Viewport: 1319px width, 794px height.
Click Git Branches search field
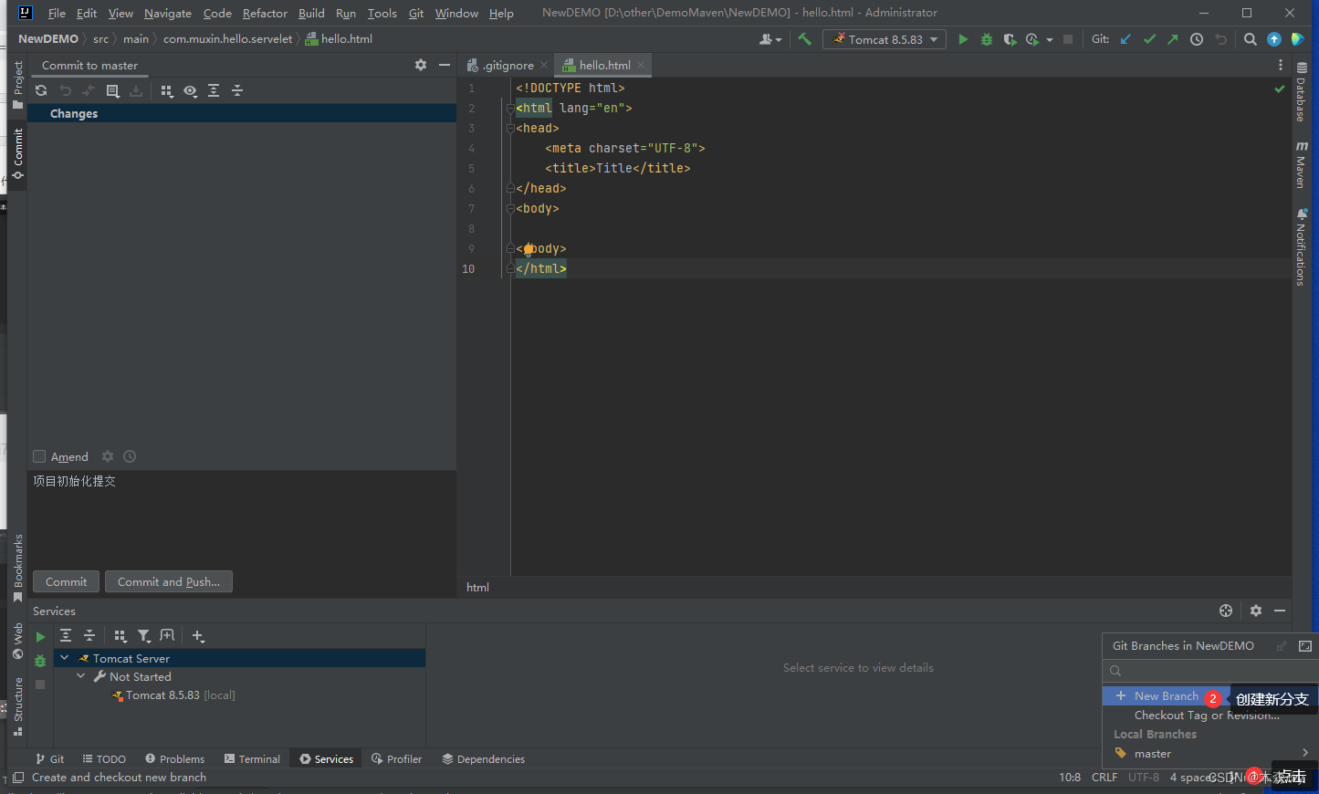[1210, 671]
